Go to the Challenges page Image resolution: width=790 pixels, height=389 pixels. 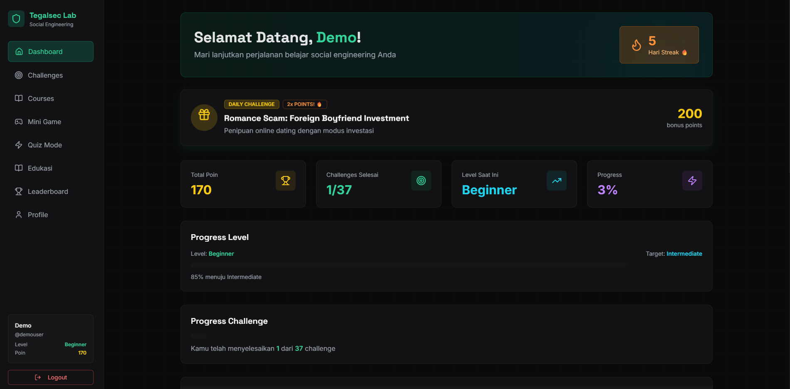45,75
